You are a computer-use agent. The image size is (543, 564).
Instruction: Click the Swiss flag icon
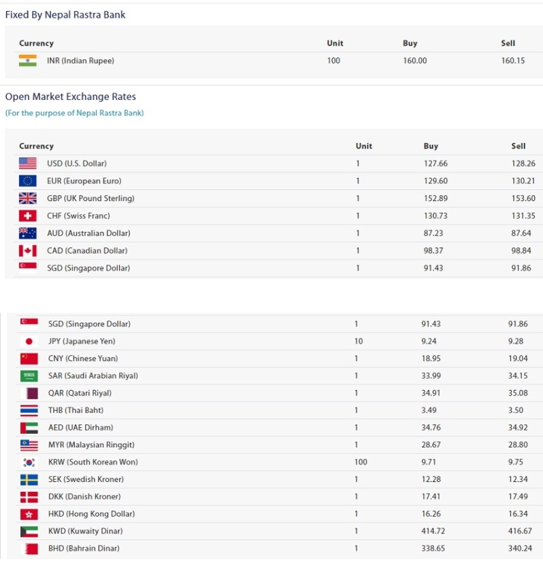[28, 216]
